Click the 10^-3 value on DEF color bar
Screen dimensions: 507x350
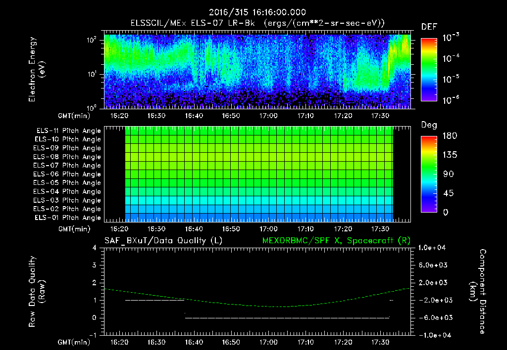[x=451, y=38]
